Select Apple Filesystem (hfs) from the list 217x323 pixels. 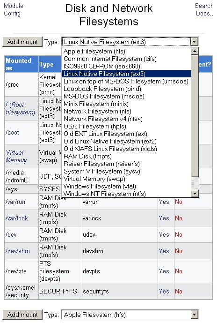coord(127,51)
